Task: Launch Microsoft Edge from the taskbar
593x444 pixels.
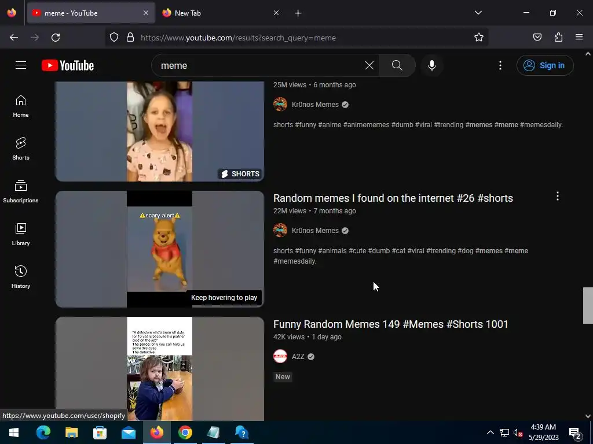Action: point(43,432)
